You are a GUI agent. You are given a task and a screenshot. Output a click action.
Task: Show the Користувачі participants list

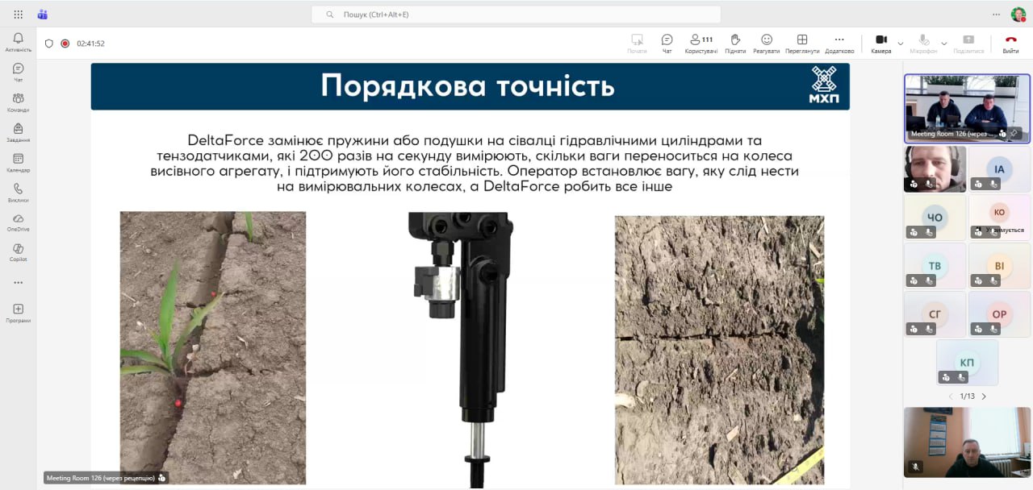point(701,43)
